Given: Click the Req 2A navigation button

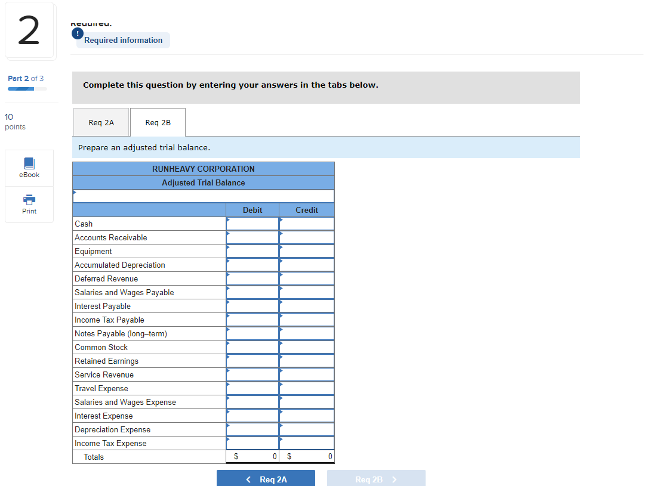Looking at the screenshot, I should pos(266,478).
